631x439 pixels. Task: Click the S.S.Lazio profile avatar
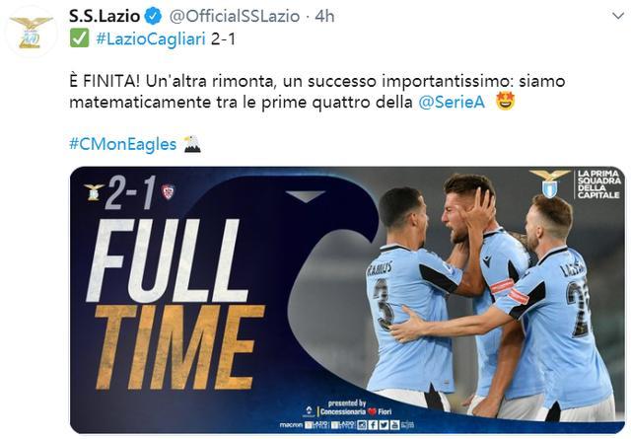click(x=32, y=32)
